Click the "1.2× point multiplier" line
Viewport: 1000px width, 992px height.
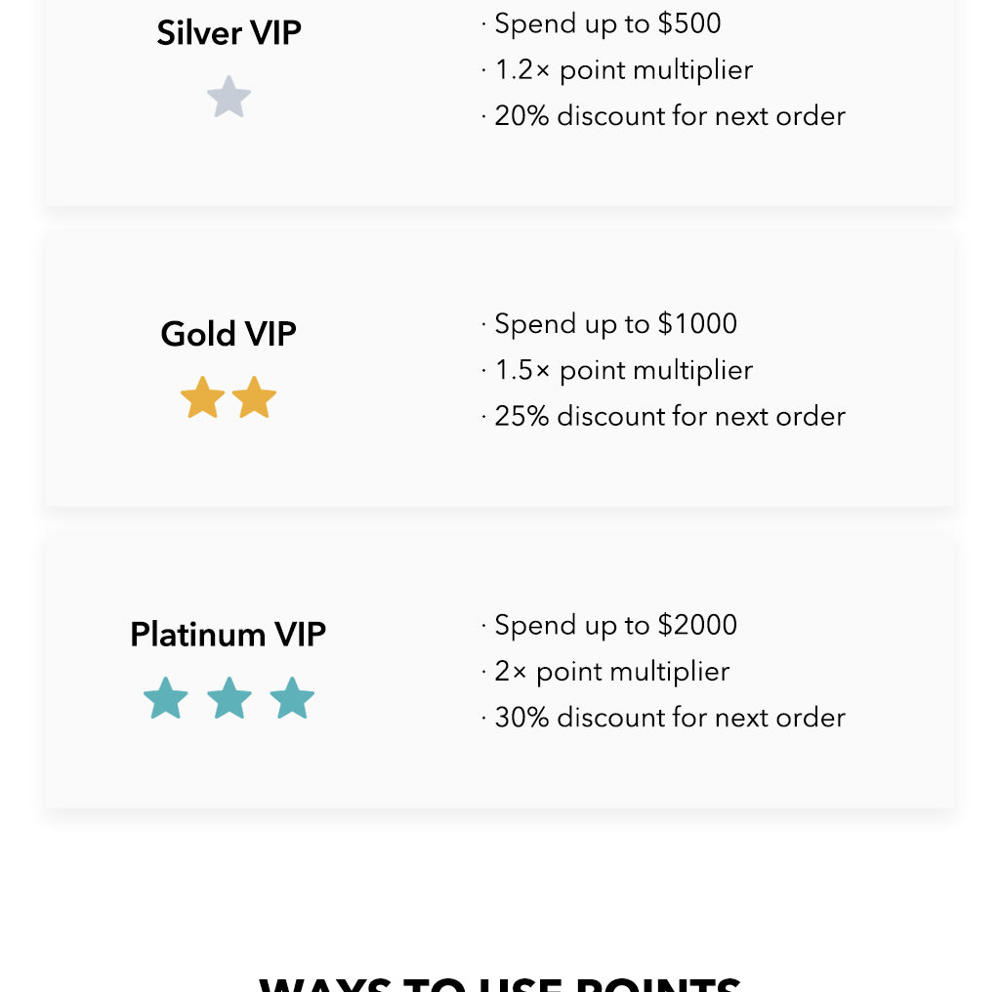coord(623,70)
